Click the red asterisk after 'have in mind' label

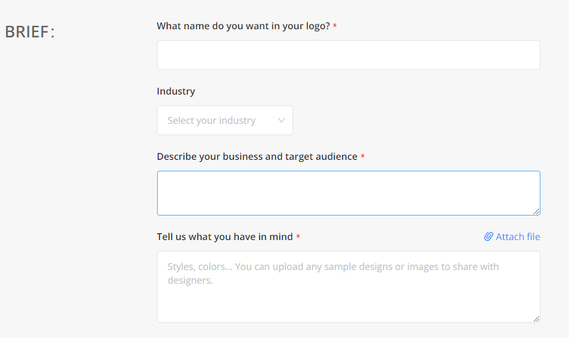click(298, 237)
